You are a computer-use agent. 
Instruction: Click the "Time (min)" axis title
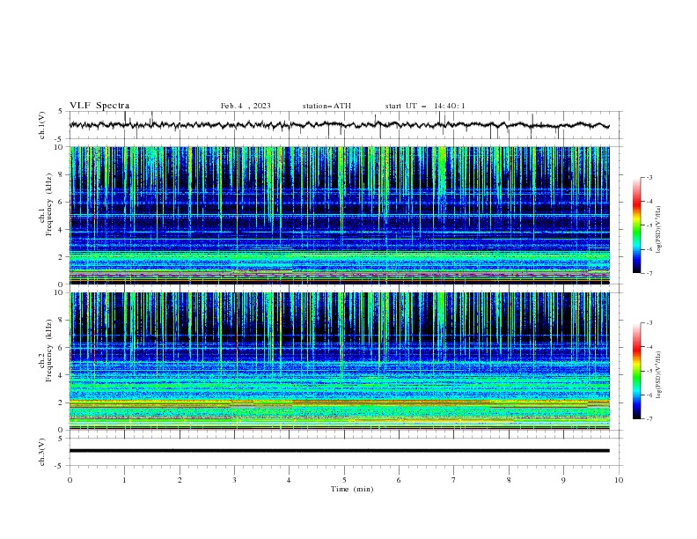[x=352, y=489]
